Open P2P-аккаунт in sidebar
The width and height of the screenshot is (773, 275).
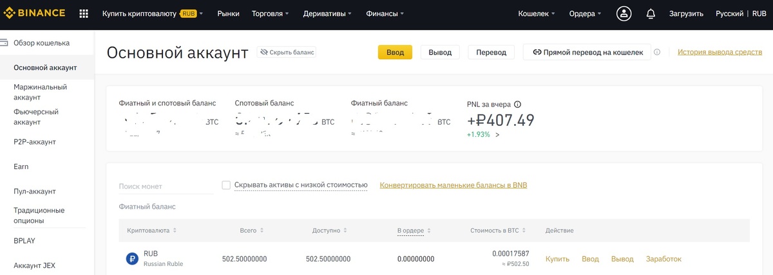(35, 142)
